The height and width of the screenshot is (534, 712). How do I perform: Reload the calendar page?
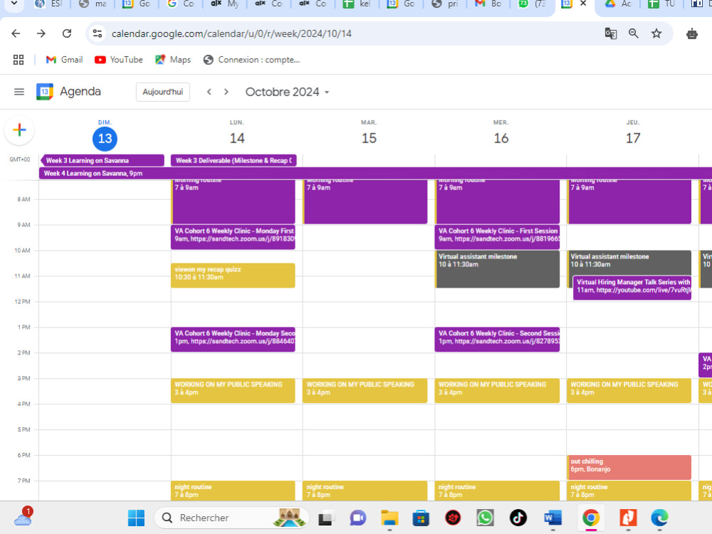point(67,33)
